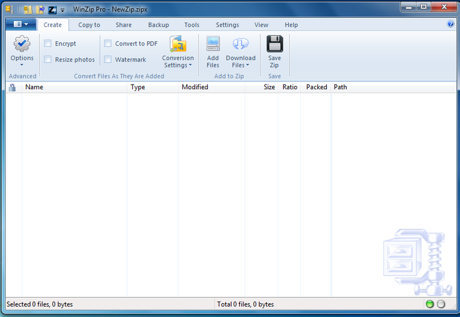Click the Zip and E-mail quick access icon
Image resolution: width=460 pixels, height=317 pixels.
52,10
